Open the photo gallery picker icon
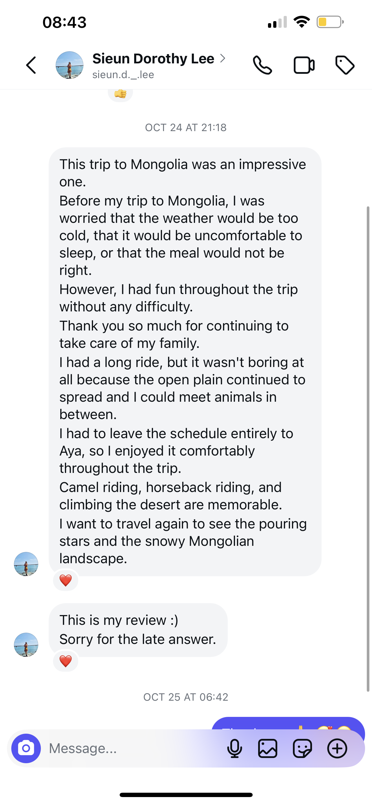This screenshot has width=372, height=804. [268, 748]
